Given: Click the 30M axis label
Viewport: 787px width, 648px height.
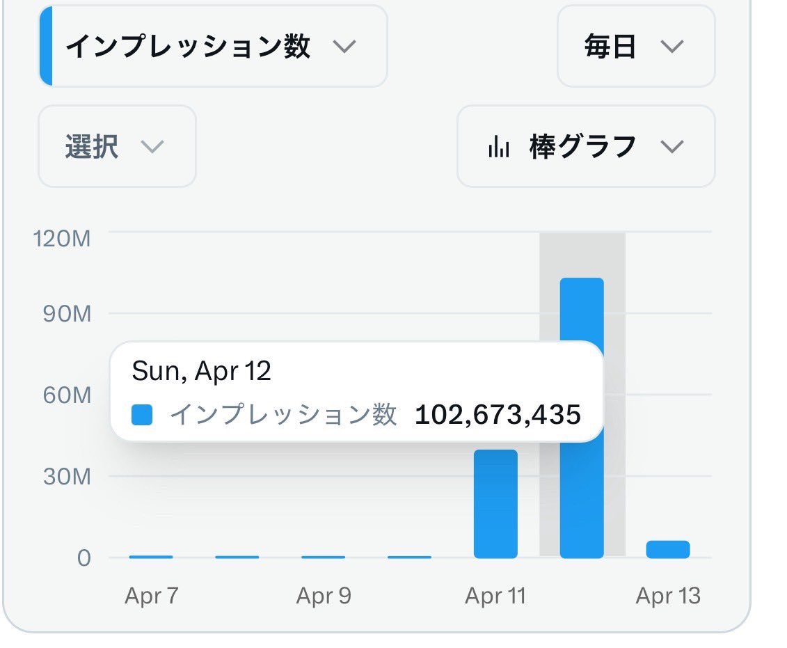Looking at the screenshot, I should pyautogui.click(x=67, y=476).
